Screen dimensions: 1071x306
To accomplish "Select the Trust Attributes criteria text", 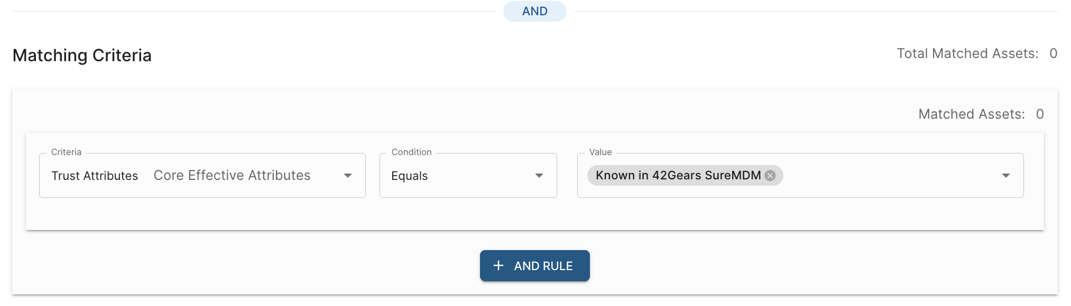I will coord(95,176).
